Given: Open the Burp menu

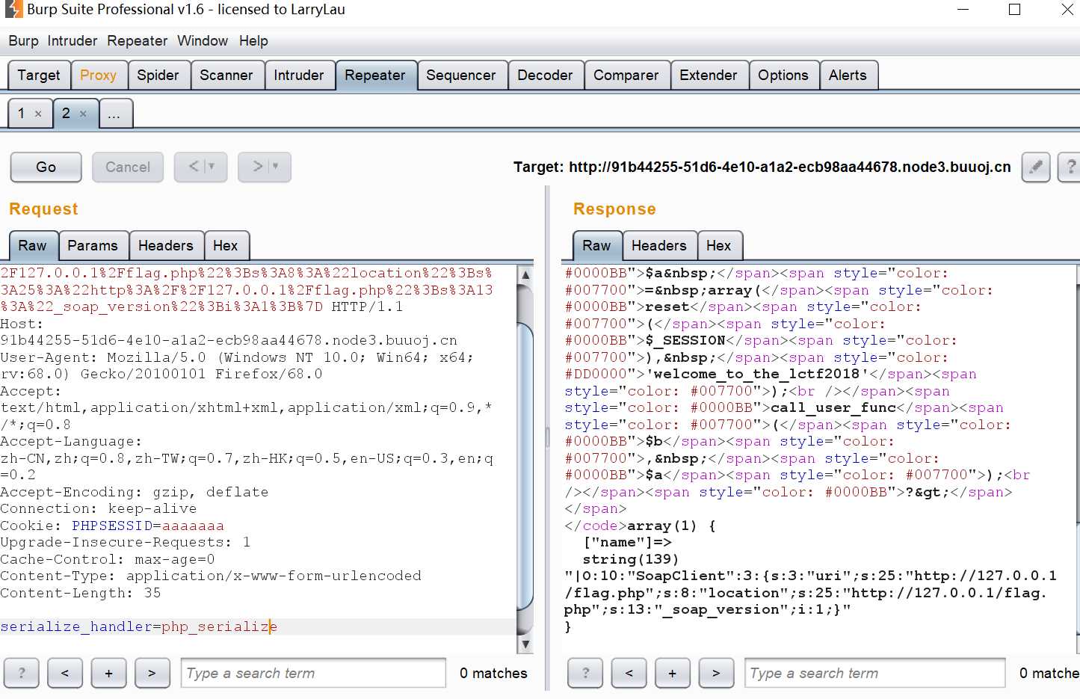Looking at the screenshot, I should (x=24, y=41).
